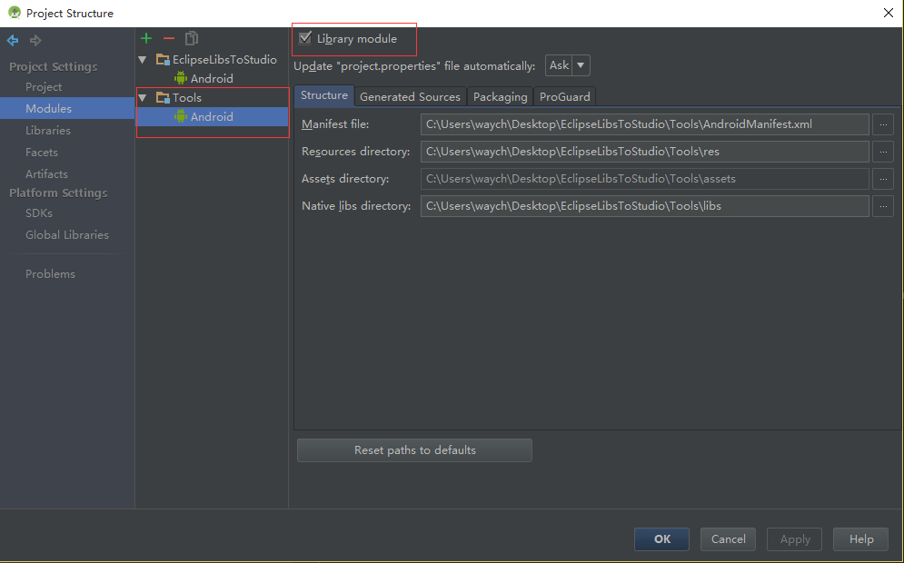Click the forward navigation arrow
The width and height of the screenshot is (904, 563).
pos(35,40)
